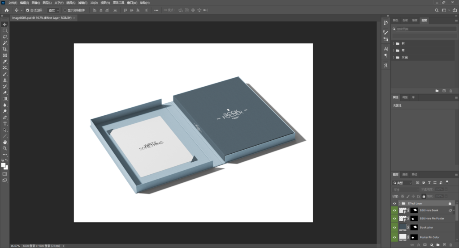This screenshot has height=248, width=459.
Task: Select the Magic Wand tool
Action: pos(4,43)
